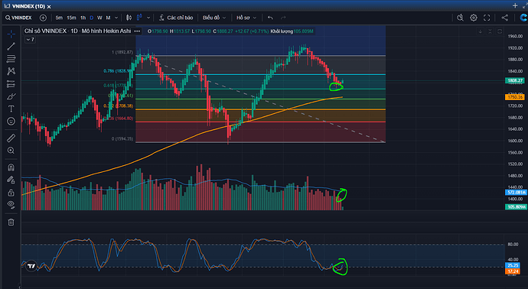528x289 pixels.
Task: Add a new tab with plus icon
Action: coord(515,5)
